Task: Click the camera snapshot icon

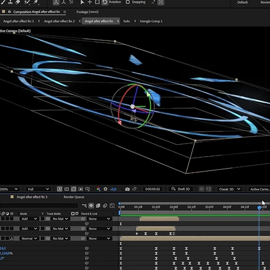Action: [127, 189]
